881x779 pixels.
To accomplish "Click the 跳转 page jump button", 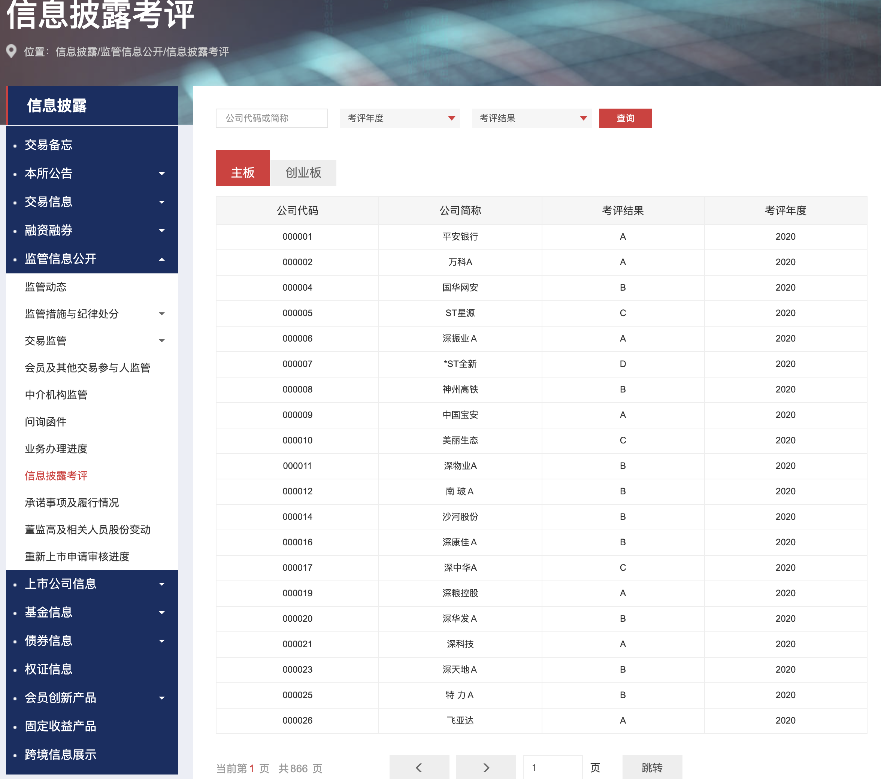I will click(652, 767).
